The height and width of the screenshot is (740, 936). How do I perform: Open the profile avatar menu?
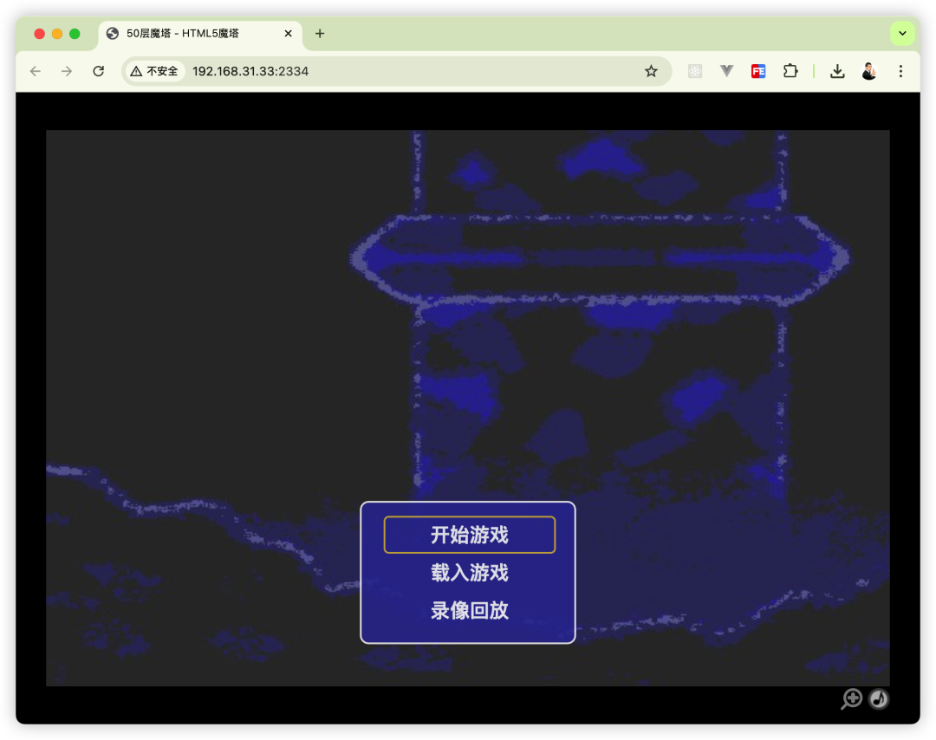869,71
